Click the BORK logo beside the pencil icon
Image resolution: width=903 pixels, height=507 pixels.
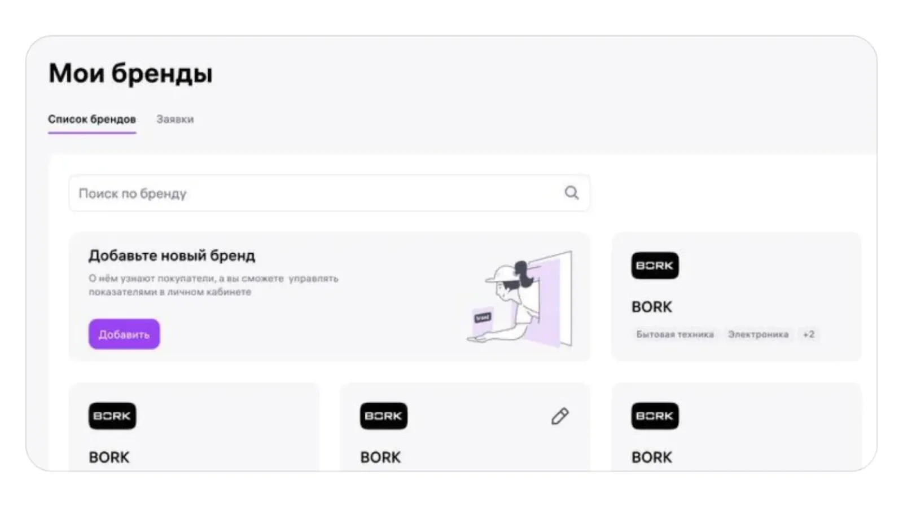(x=384, y=416)
